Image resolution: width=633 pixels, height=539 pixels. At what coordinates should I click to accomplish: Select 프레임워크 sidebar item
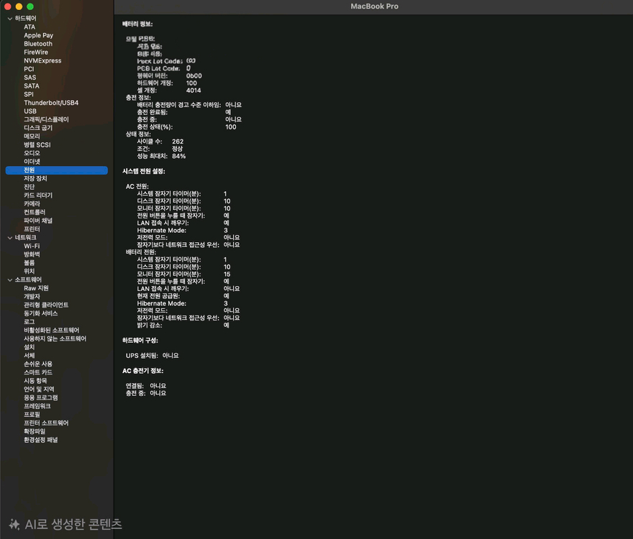(37, 406)
